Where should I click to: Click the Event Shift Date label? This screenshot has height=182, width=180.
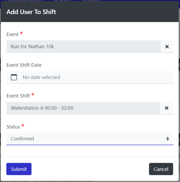coord(24,65)
